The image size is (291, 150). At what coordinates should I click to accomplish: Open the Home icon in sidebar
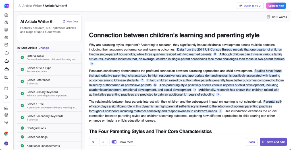[x=6, y=15]
